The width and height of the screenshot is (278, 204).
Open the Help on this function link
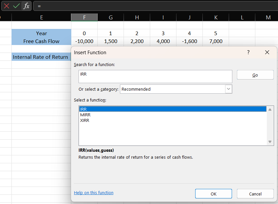coord(94,193)
